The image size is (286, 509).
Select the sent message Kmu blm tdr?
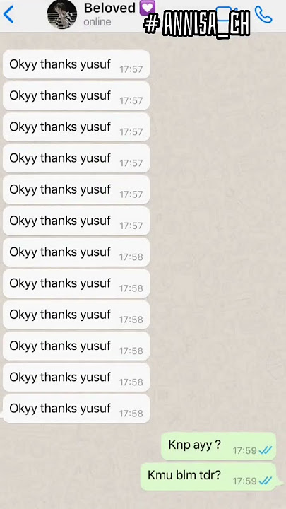click(x=208, y=476)
